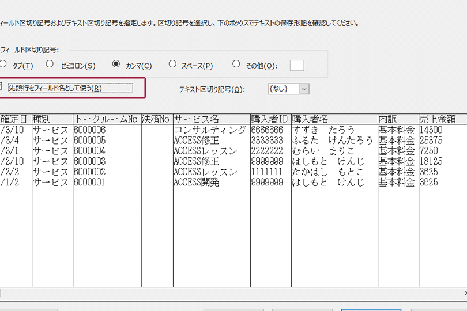Select the タブ delimiter radio button
Image resolution: width=467 pixels, height=311 pixels.
[x=3, y=65]
